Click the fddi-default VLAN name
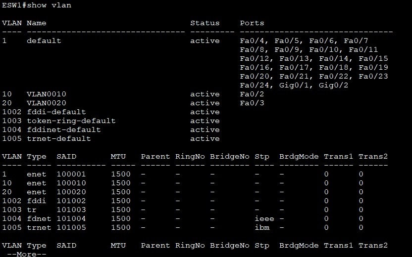This screenshot has width=412, height=257. 56,112
